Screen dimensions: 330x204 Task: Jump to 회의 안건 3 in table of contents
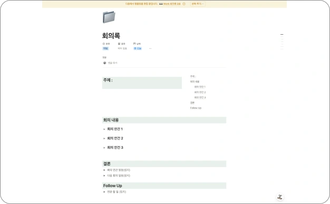point(200,97)
